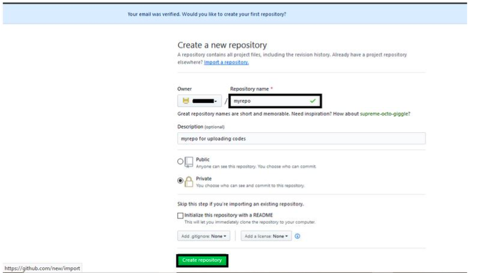This screenshot has width=478, height=277.
Task: Open the Owner dropdown
Action: (200, 101)
